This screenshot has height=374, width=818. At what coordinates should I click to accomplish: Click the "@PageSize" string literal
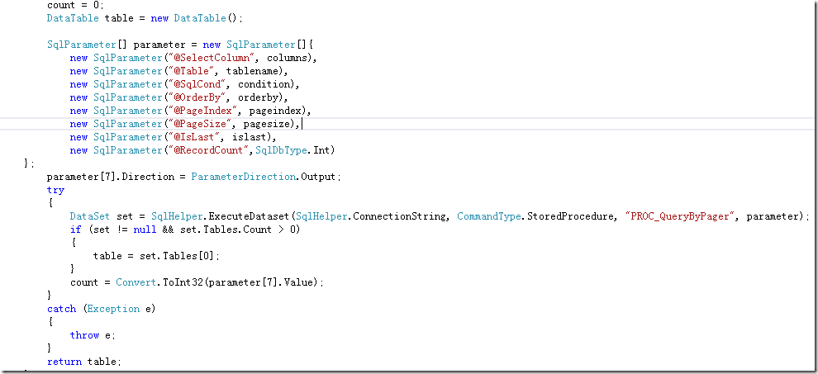[200, 124]
